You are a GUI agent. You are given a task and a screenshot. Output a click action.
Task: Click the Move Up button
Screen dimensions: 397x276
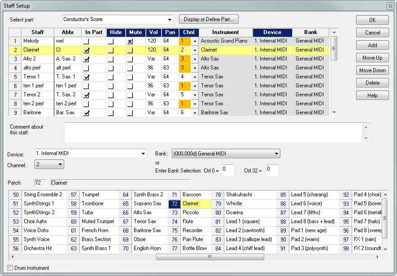click(x=372, y=58)
